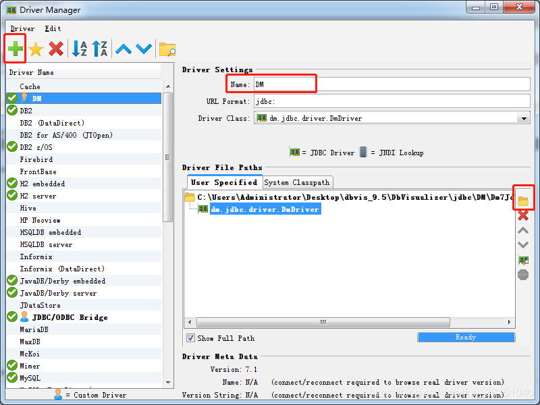The height and width of the screenshot is (405, 540).
Task: Click the horizontal scrollbar in file paths
Action: 323,323
